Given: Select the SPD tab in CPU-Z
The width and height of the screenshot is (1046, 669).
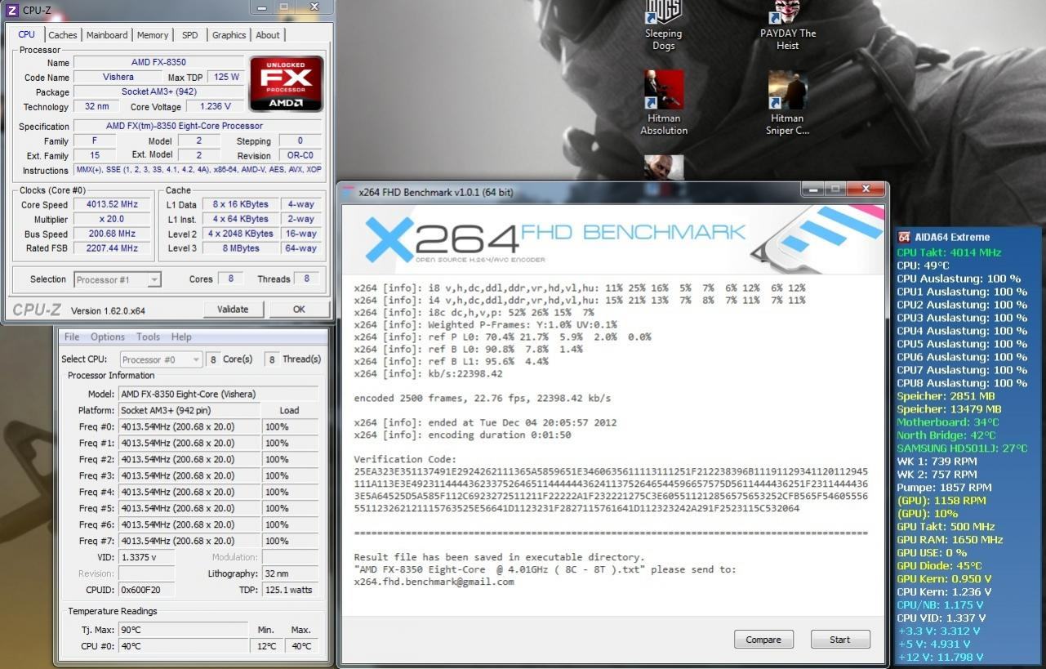Looking at the screenshot, I should tap(189, 35).
